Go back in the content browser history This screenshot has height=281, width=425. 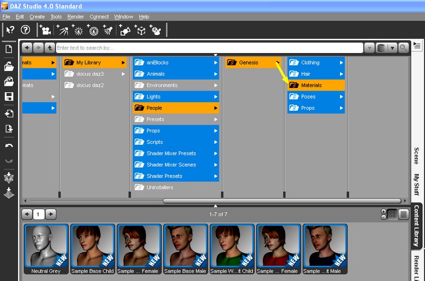point(27,48)
